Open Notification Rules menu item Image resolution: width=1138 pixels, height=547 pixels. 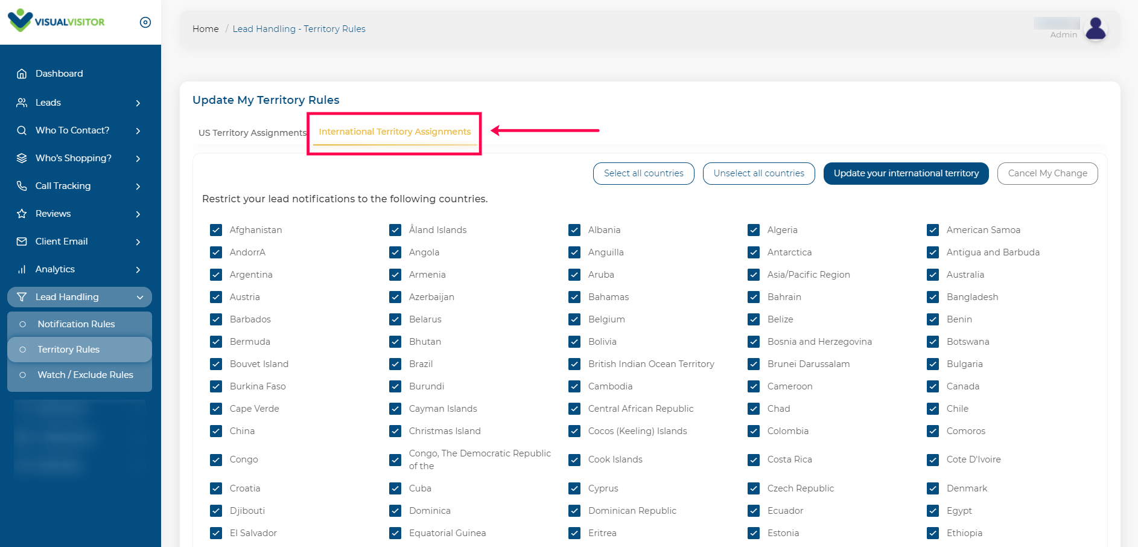pos(80,324)
